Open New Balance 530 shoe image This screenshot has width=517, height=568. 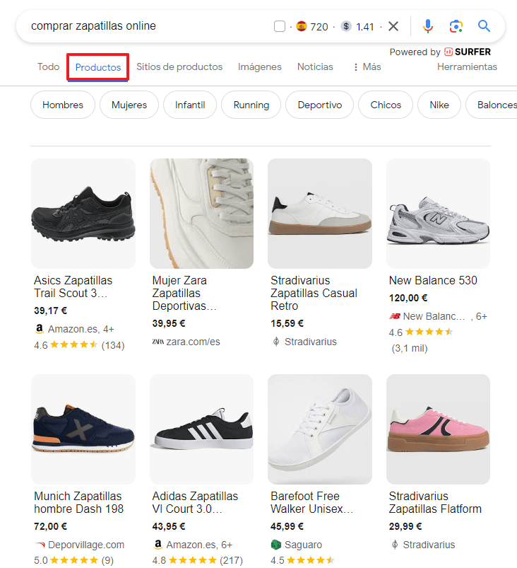point(438,214)
